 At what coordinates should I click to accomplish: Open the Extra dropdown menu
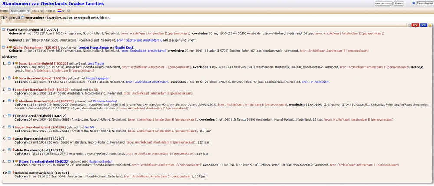(x=37, y=11)
